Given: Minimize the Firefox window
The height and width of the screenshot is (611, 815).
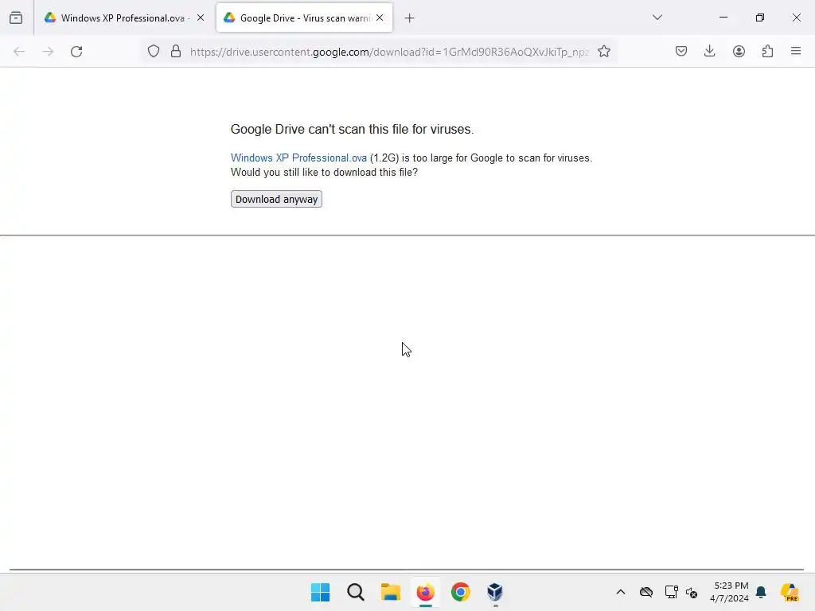Looking at the screenshot, I should (x=723, y=18).
